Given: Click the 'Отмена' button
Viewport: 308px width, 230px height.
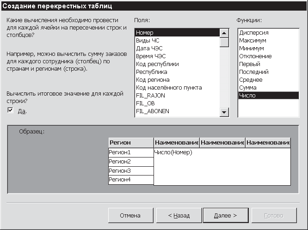Looking at the screenshot, I should tap(130, 215).
